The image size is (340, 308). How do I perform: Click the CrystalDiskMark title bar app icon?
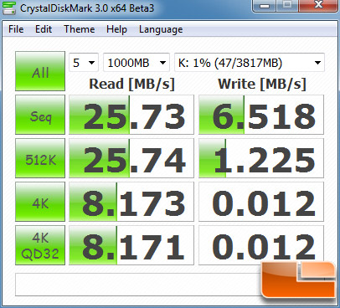[9, 8]
